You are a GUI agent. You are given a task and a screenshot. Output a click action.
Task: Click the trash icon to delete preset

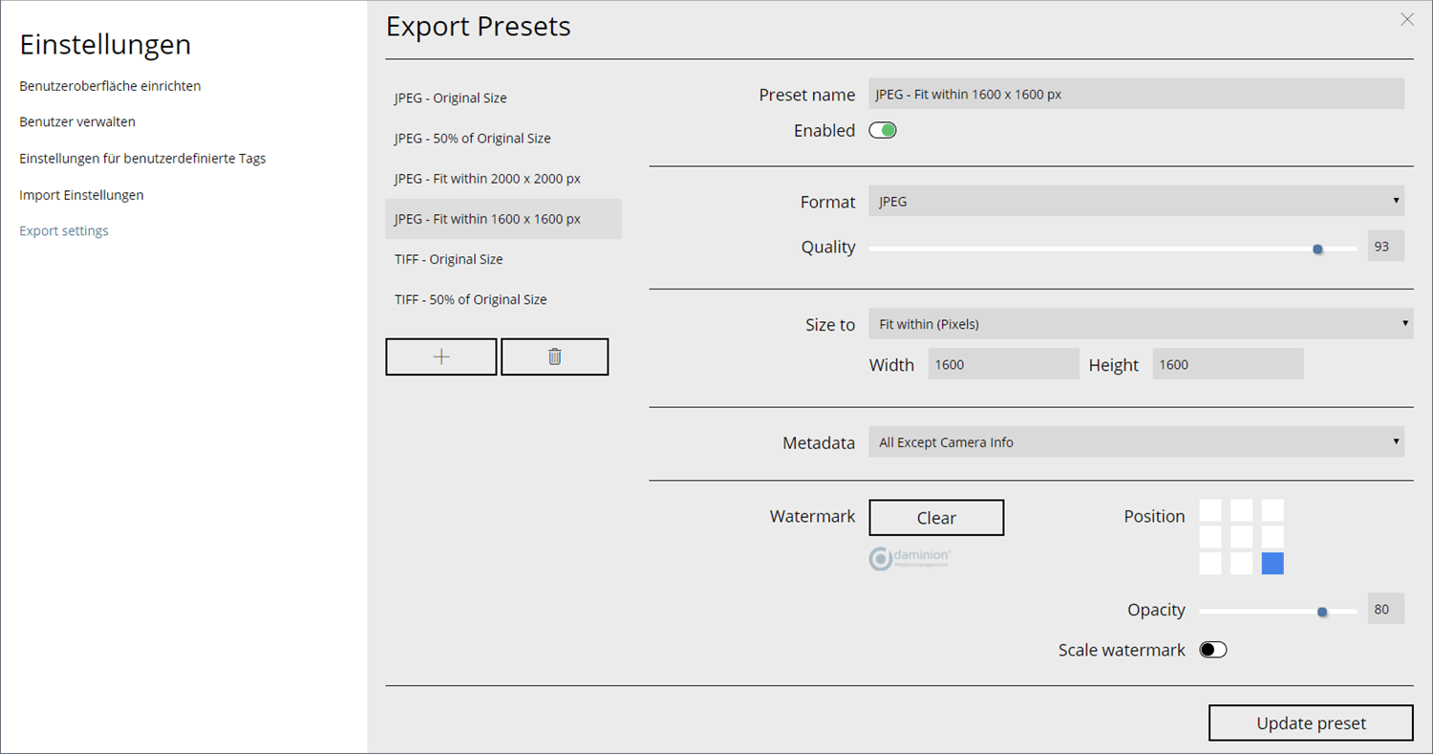[554, 356]
